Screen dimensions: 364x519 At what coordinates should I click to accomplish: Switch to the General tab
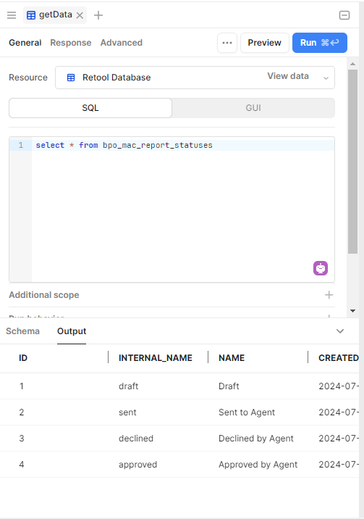pos(25,43)
